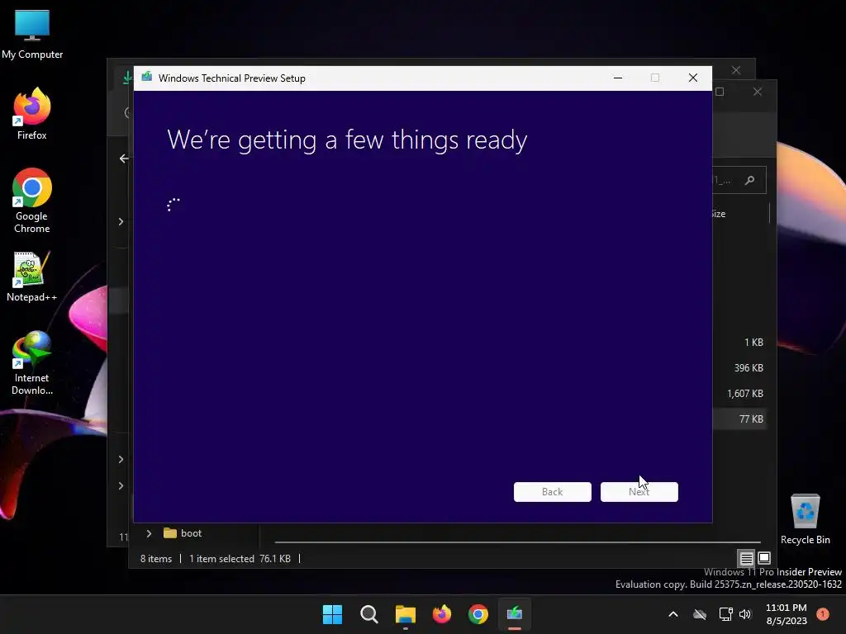Open File Explorer from the taskbar

[x=405, y=614]
